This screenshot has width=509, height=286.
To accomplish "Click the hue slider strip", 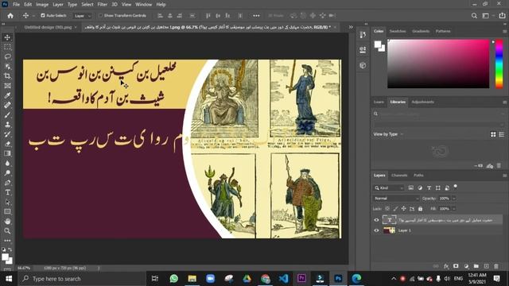I will coord(499,64).
